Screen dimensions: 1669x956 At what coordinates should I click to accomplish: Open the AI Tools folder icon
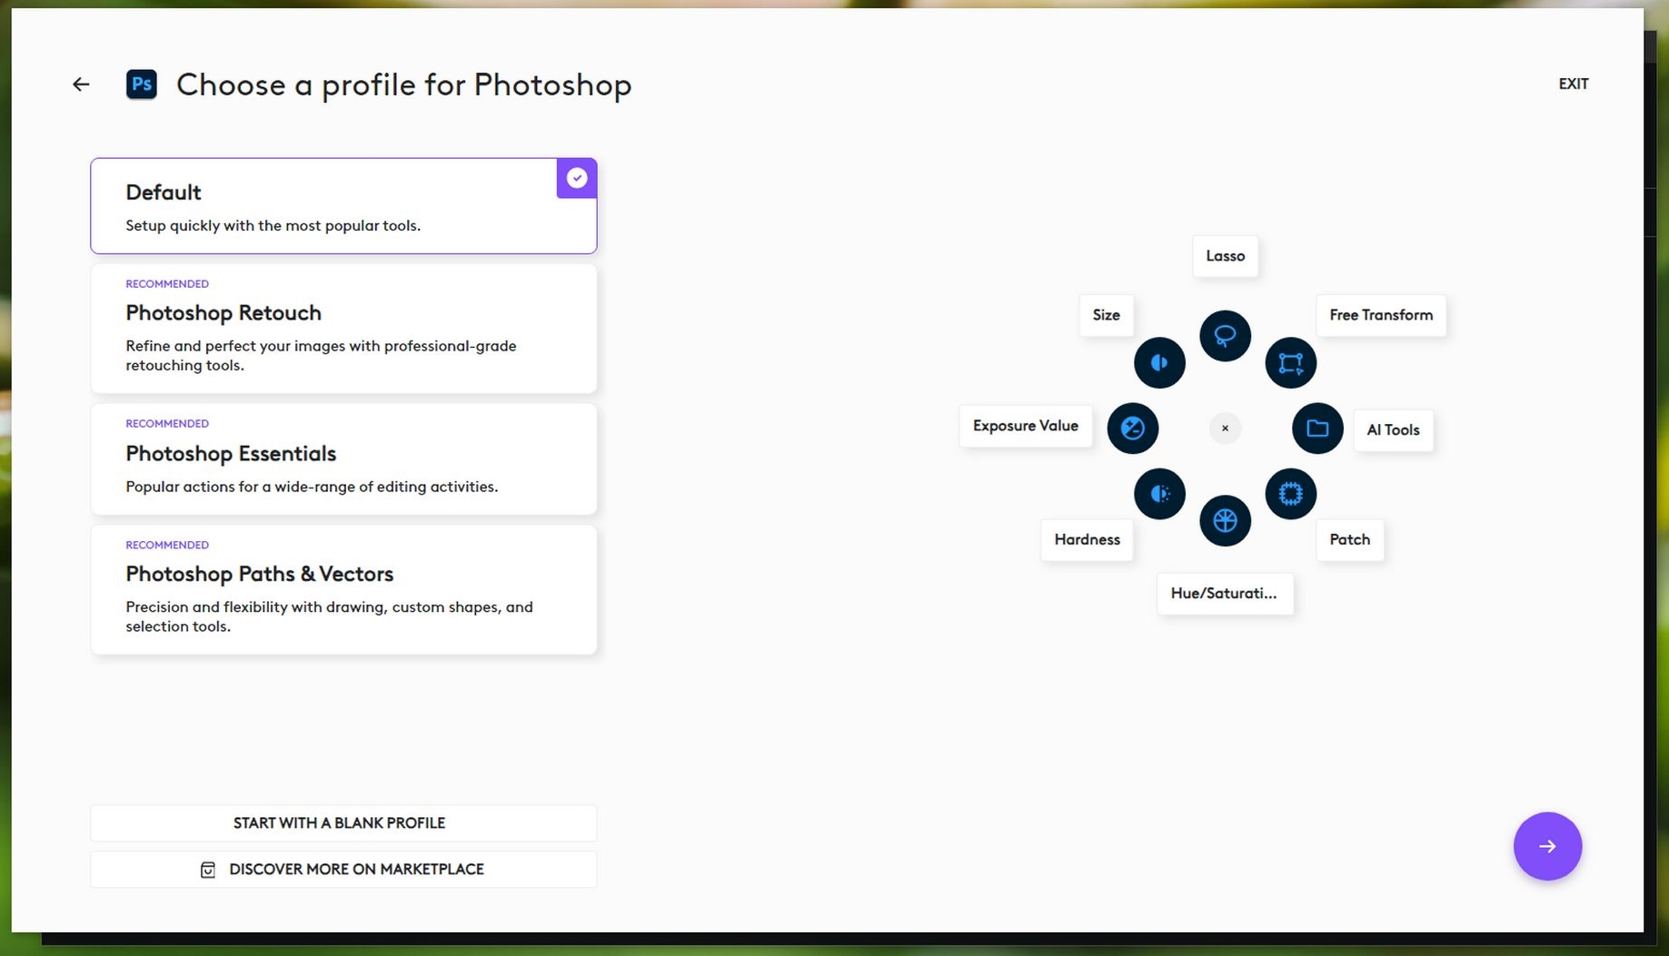[x=1317, y=429]
